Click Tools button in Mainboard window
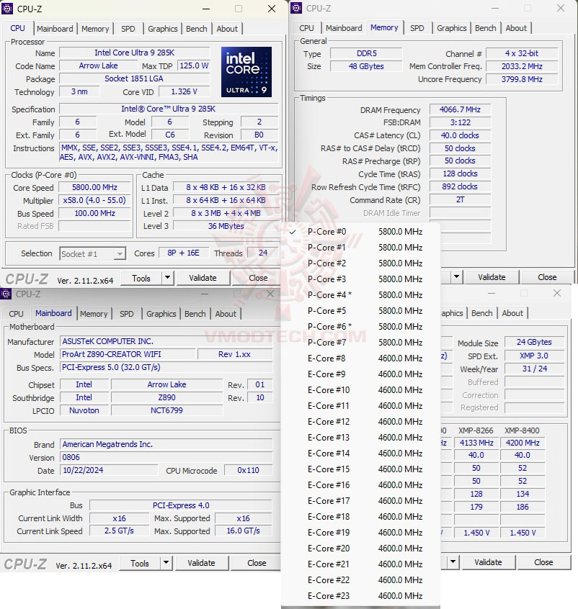This screenshot has width=578, height=609. coord(140,563)
